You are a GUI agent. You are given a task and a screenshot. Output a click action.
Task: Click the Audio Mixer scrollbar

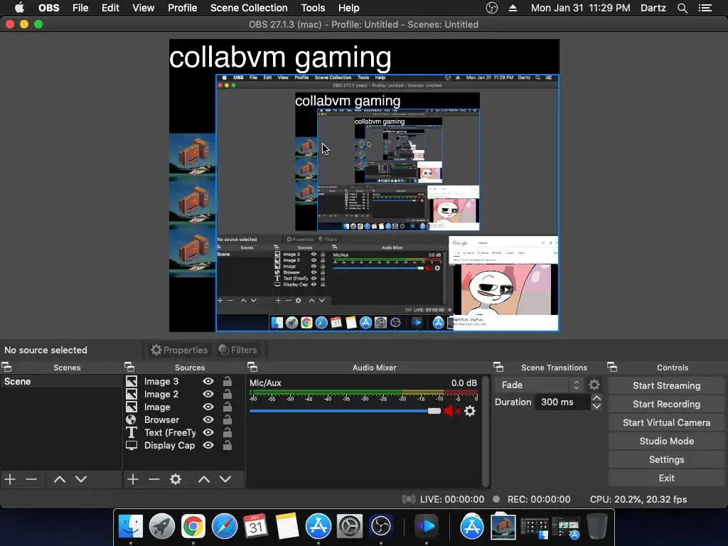point(486,432)
